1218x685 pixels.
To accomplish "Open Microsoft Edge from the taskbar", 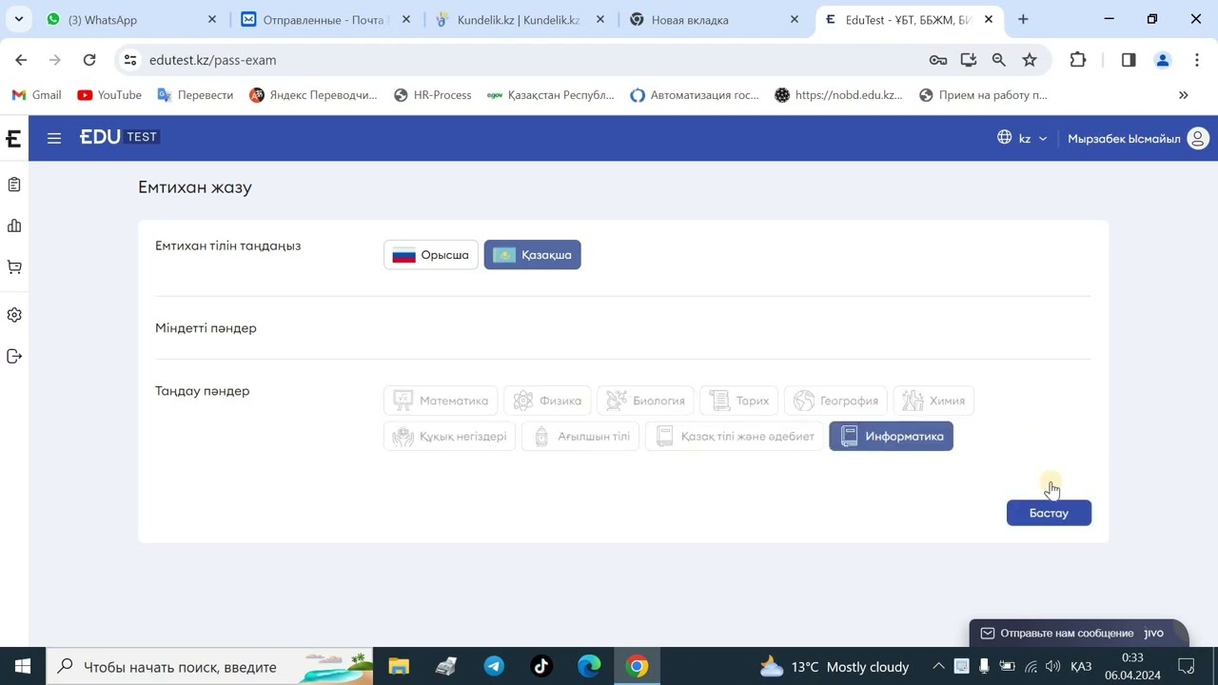I will click(589, 666).
